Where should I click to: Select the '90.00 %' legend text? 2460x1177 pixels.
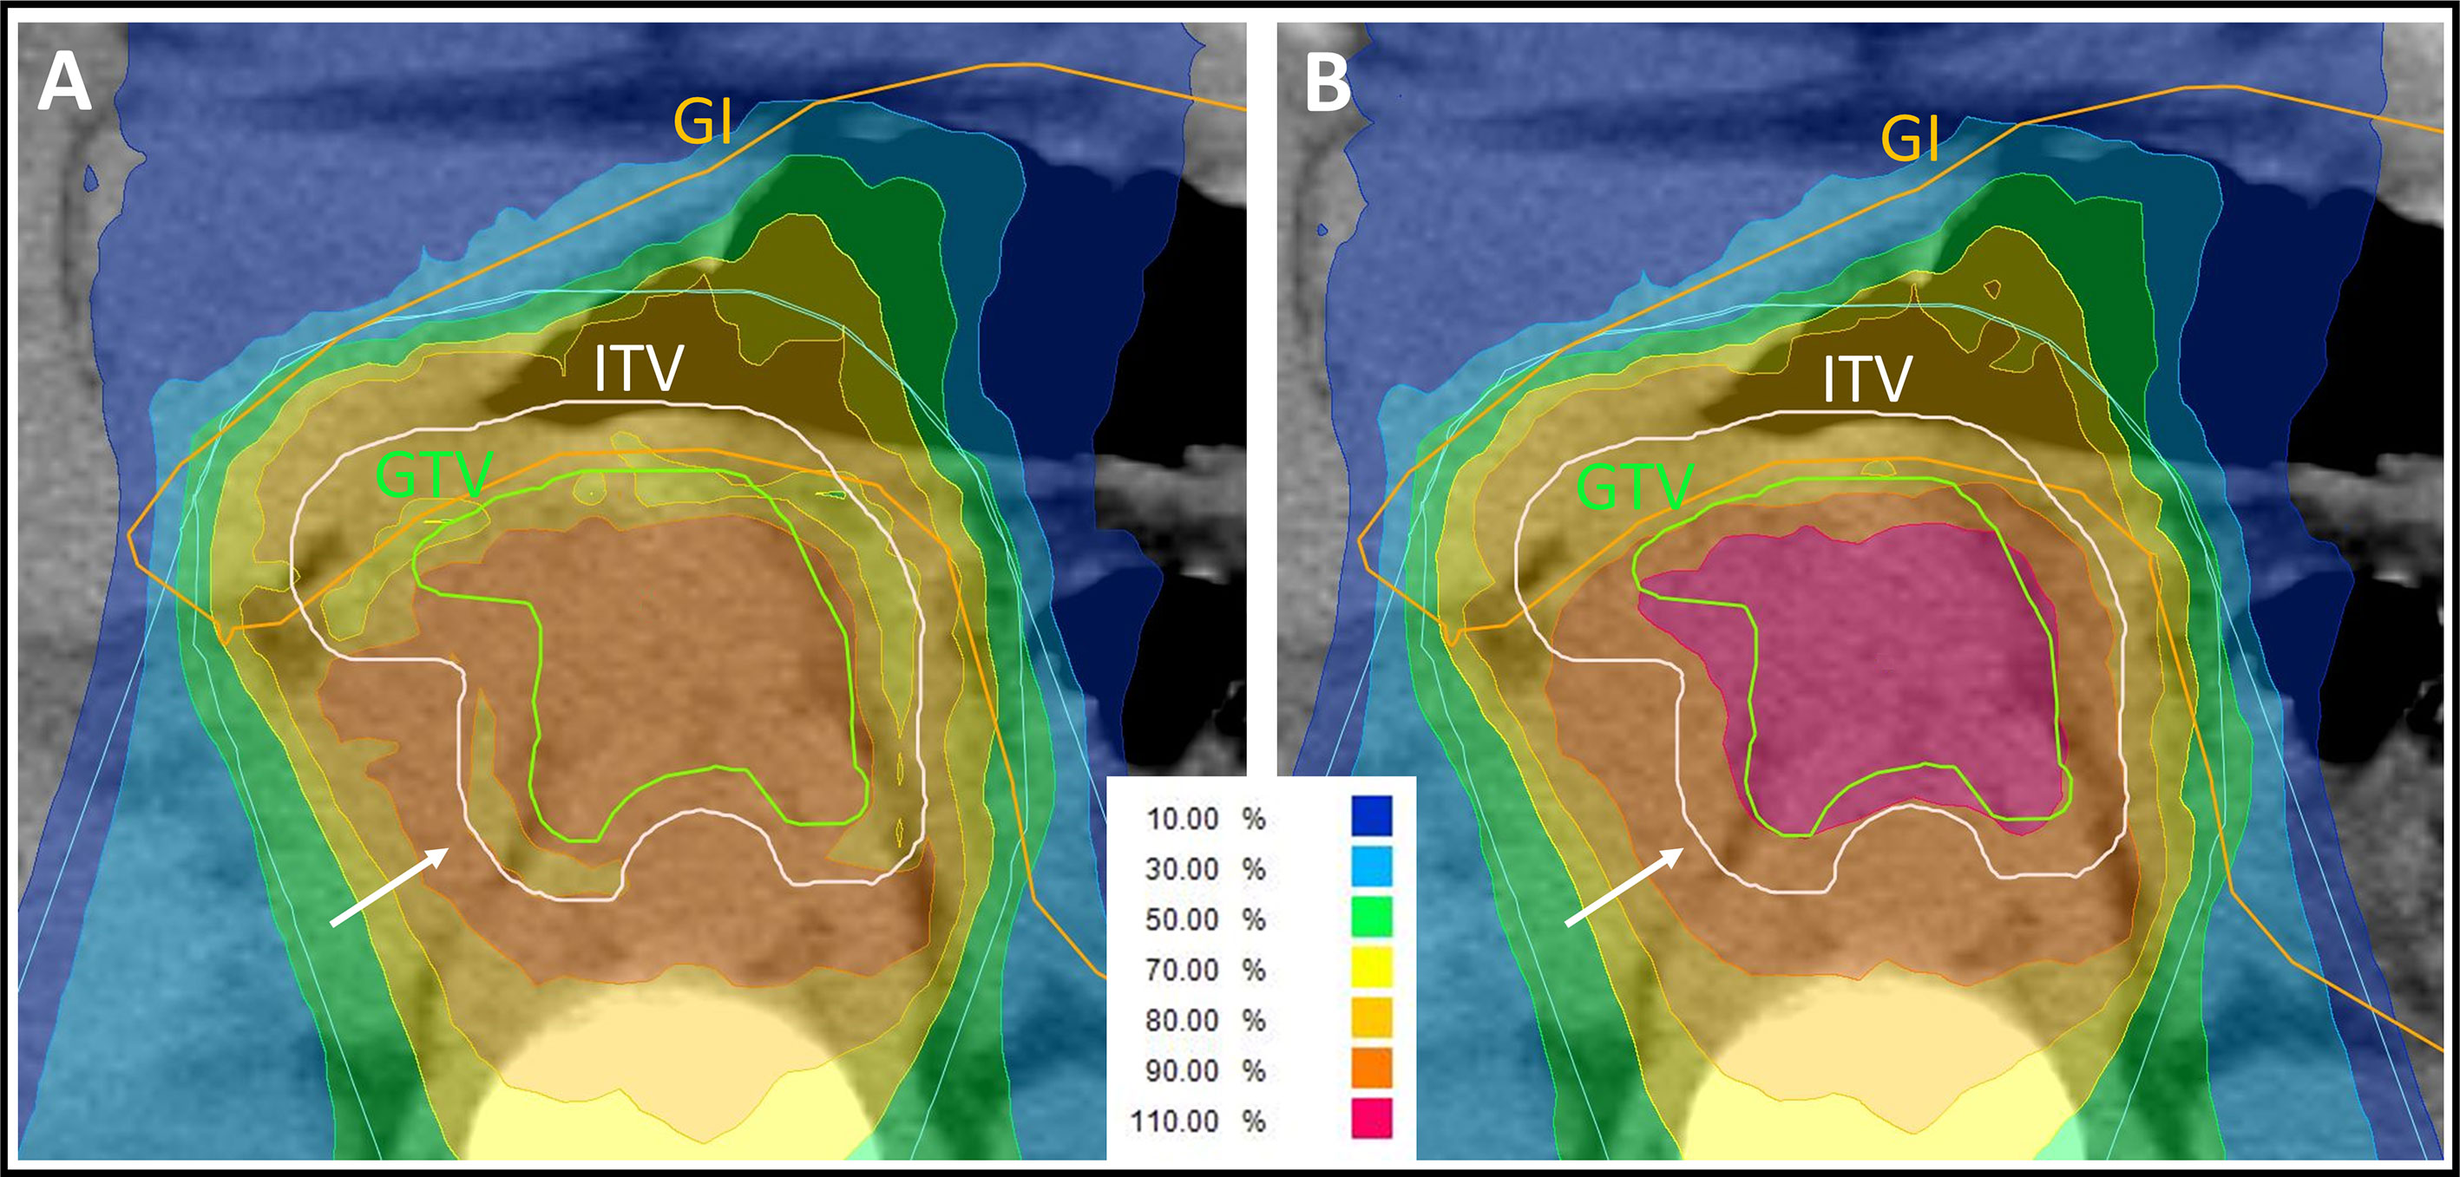click(x=1205, y=1071)
